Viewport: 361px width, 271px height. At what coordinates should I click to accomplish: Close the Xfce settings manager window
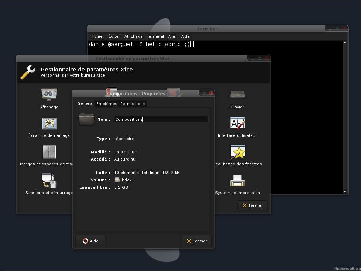point(267,58)
